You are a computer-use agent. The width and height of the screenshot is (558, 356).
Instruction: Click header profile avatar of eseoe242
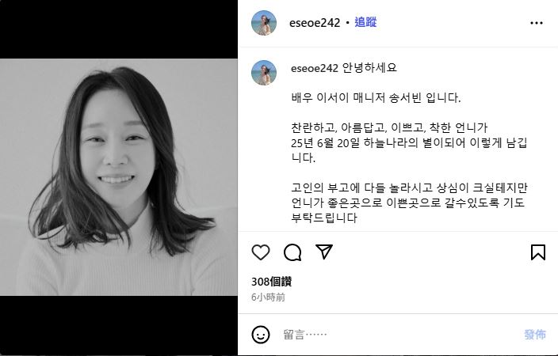coord(264,23)
